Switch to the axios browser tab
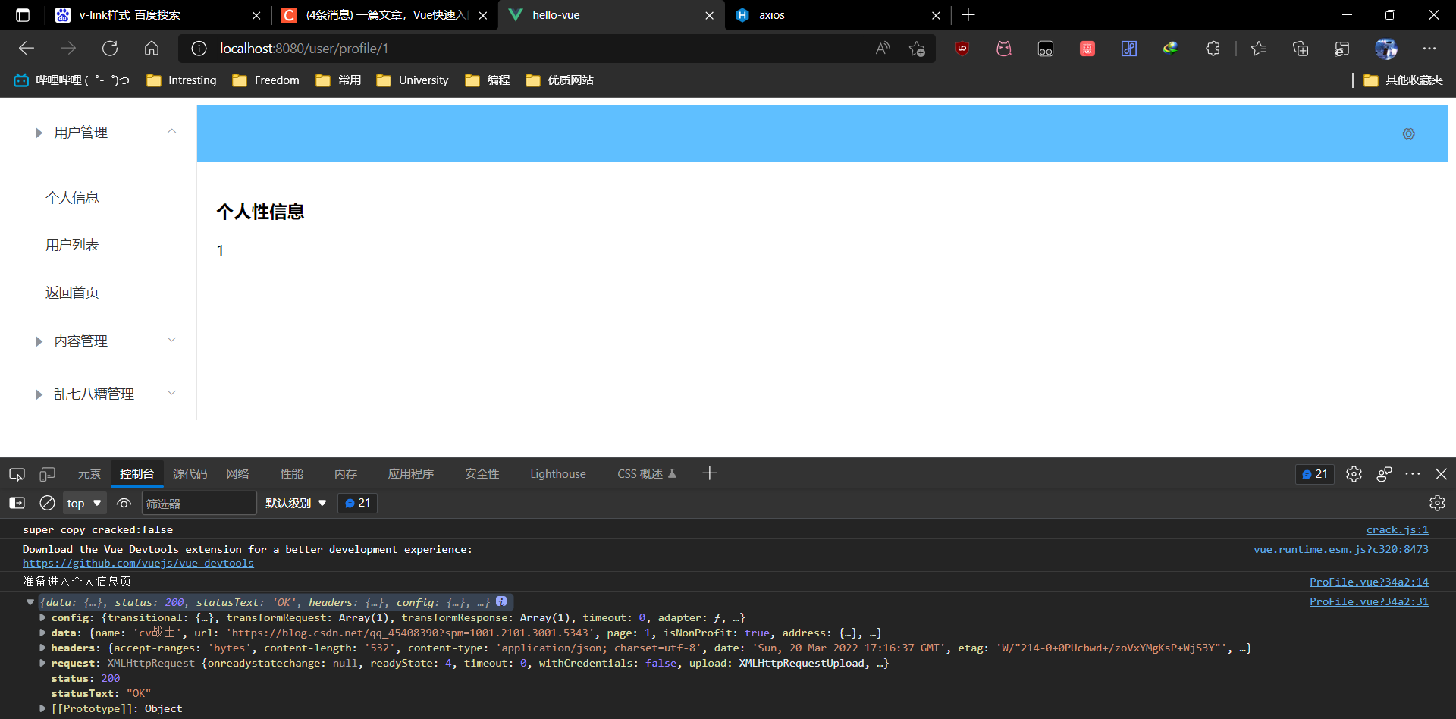 [838, 15]
